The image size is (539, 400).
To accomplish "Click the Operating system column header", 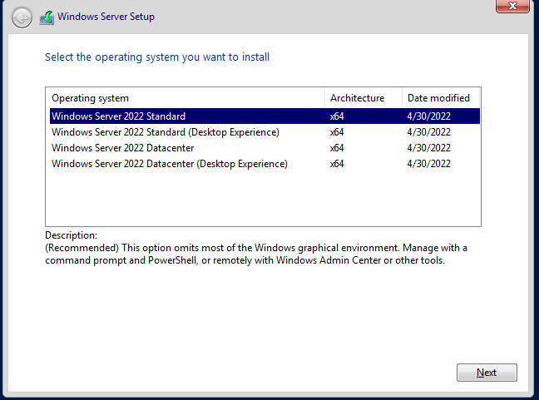I will tap(90, 98).
